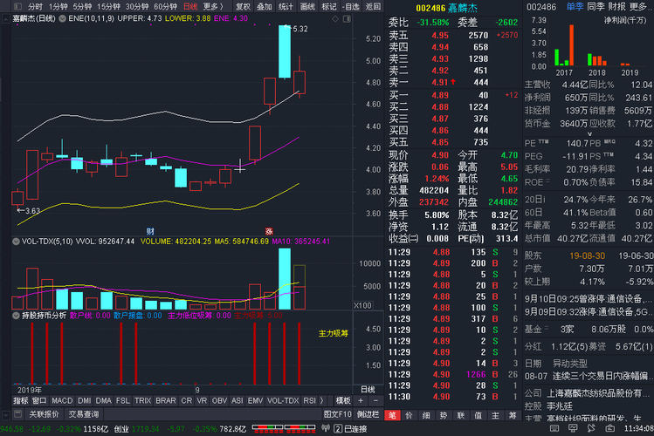Select the 日线 daily period
This screenshot has width=654, height=436.
point(190,6)
